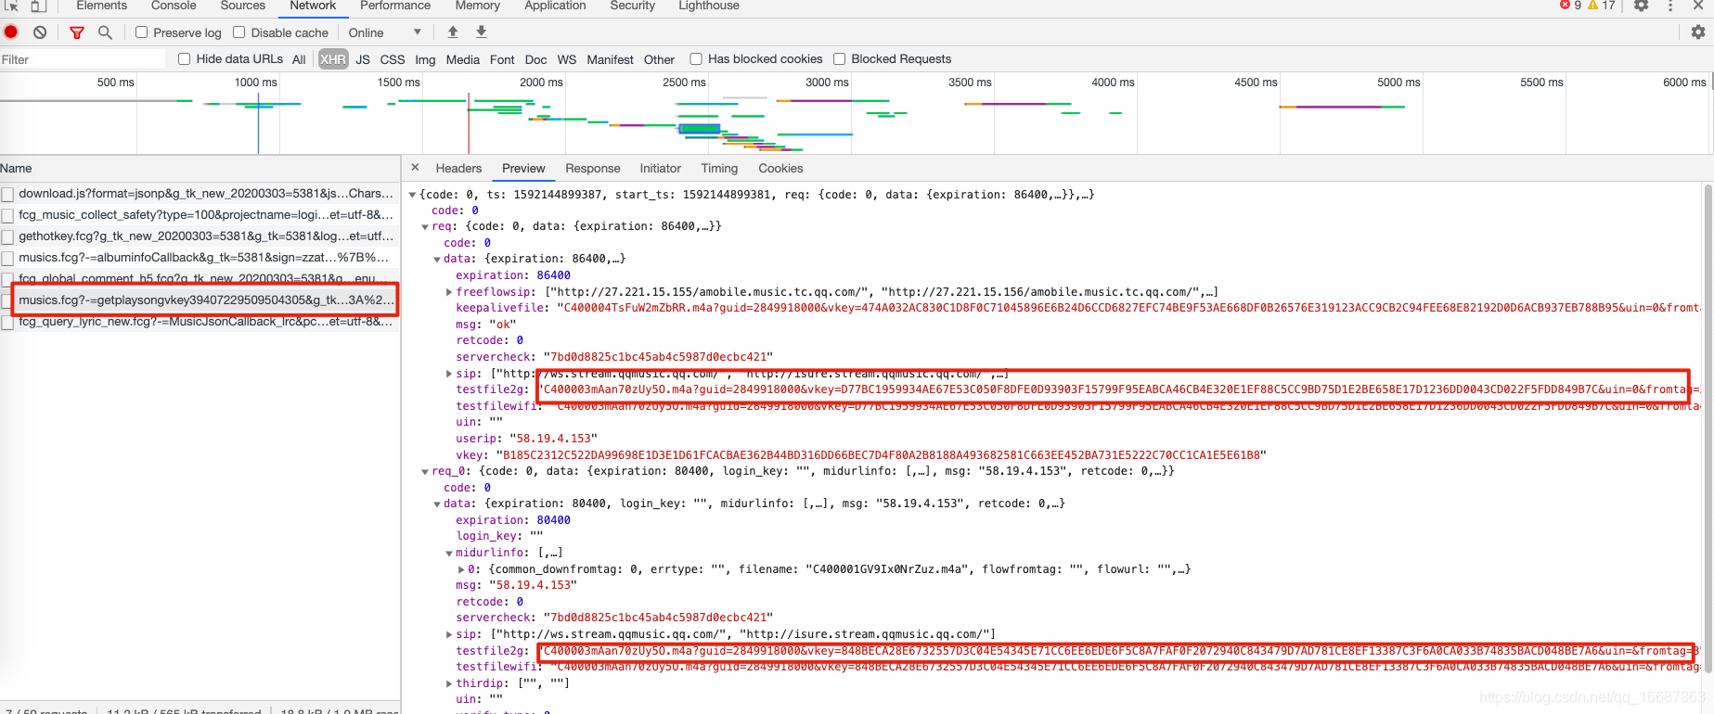Select the getplaysongvkey musics.fcg request
The width and height of the screenshot is (1714, 714).
[x=200, y=300]
